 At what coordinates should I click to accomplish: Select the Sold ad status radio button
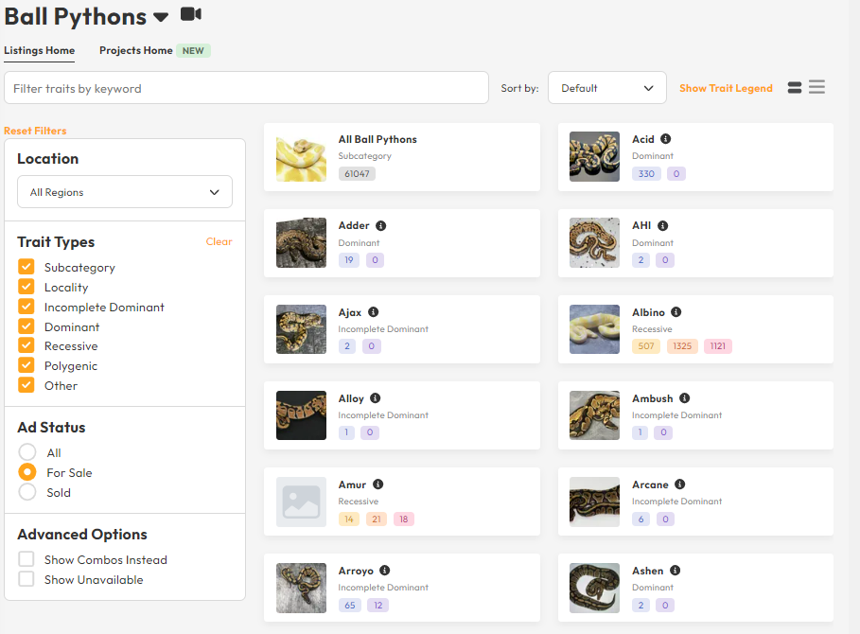[x=26, y=492]
